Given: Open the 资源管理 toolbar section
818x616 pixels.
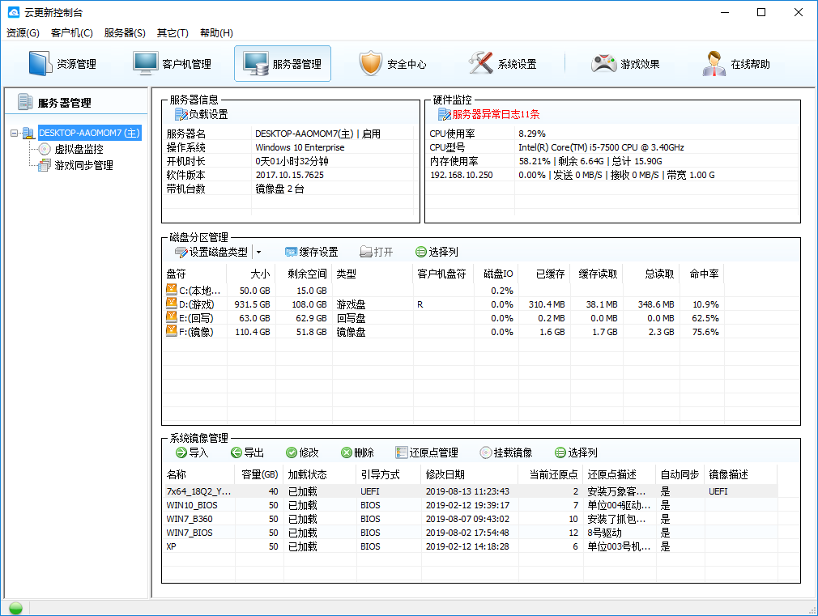Looking at the screenshot, I should click(62, 64).
